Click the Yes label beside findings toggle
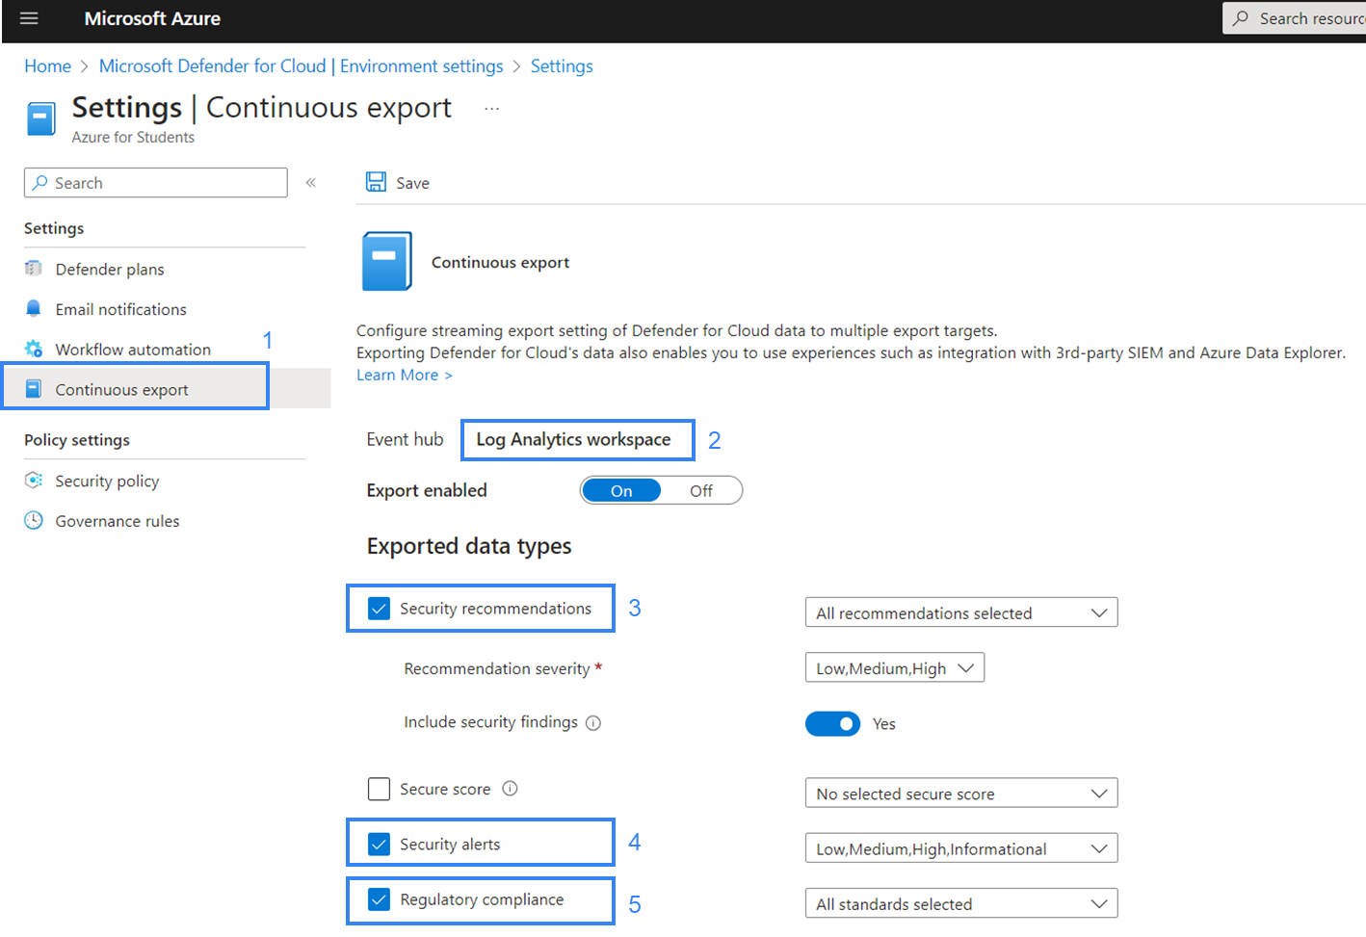The image size is (1366, 937). [x=884, y=724]
